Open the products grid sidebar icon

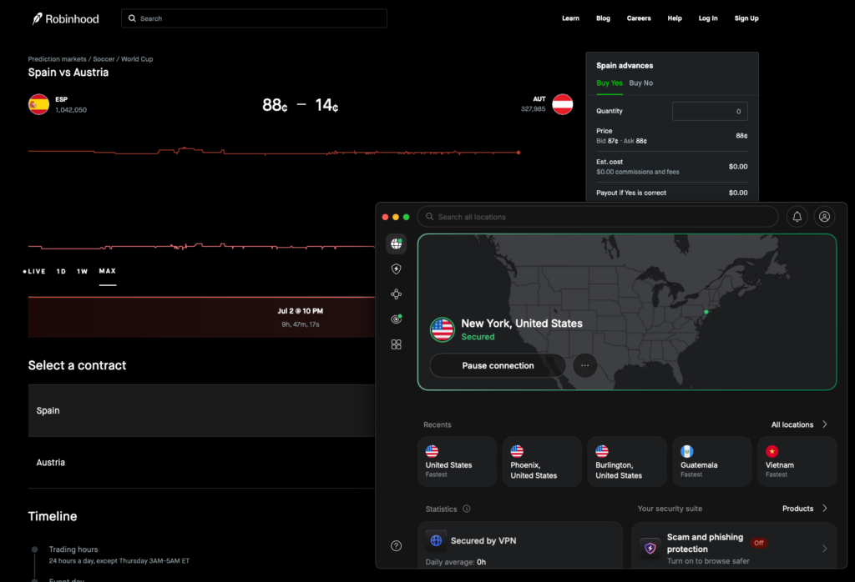tap(397, 344)
